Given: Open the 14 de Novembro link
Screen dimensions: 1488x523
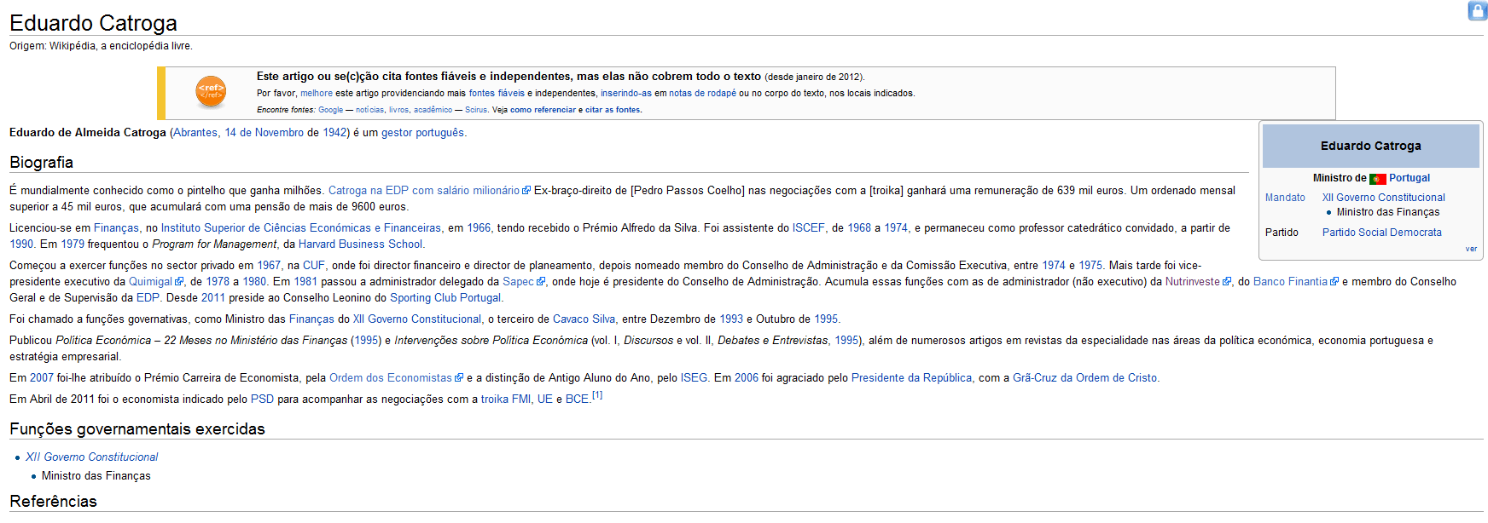Looking at the screenshot, I should pos(264,133).
